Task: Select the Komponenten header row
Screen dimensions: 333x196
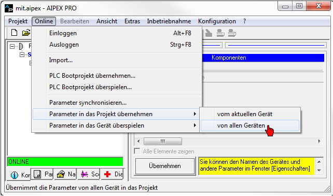Action: click(x=263, y=58)
